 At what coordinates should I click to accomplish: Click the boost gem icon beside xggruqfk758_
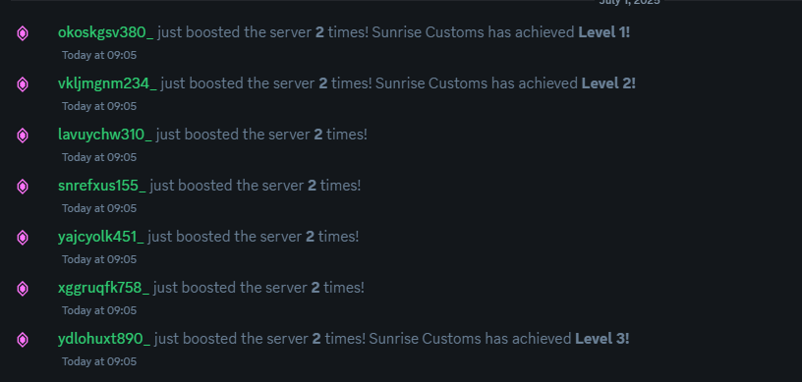click(x=23, y=289)
